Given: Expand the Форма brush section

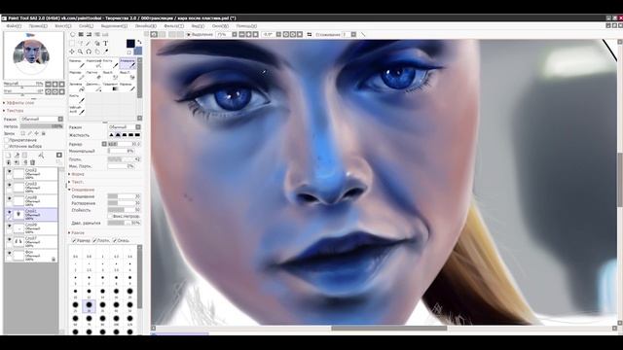Looking at the screenshot, I should point(77,174).
